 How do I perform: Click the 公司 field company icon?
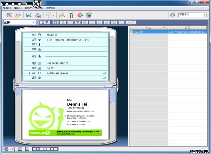coord(40,40)
